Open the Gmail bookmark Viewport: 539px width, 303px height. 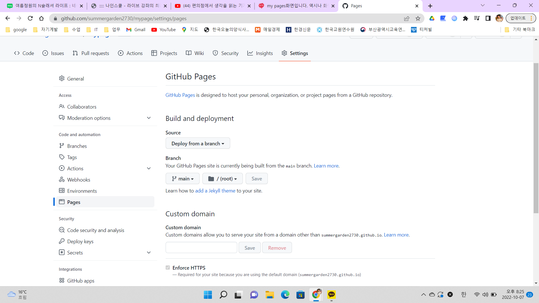point(136,29)
